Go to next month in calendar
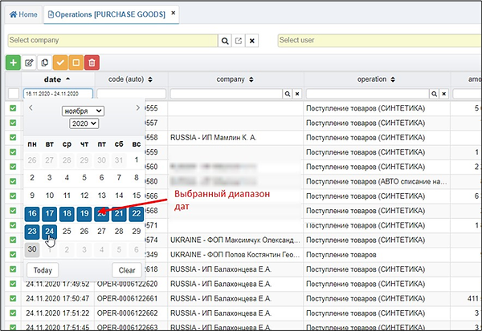Image resolution: width=482 pixels, height=331 pixels. (137, 107)
